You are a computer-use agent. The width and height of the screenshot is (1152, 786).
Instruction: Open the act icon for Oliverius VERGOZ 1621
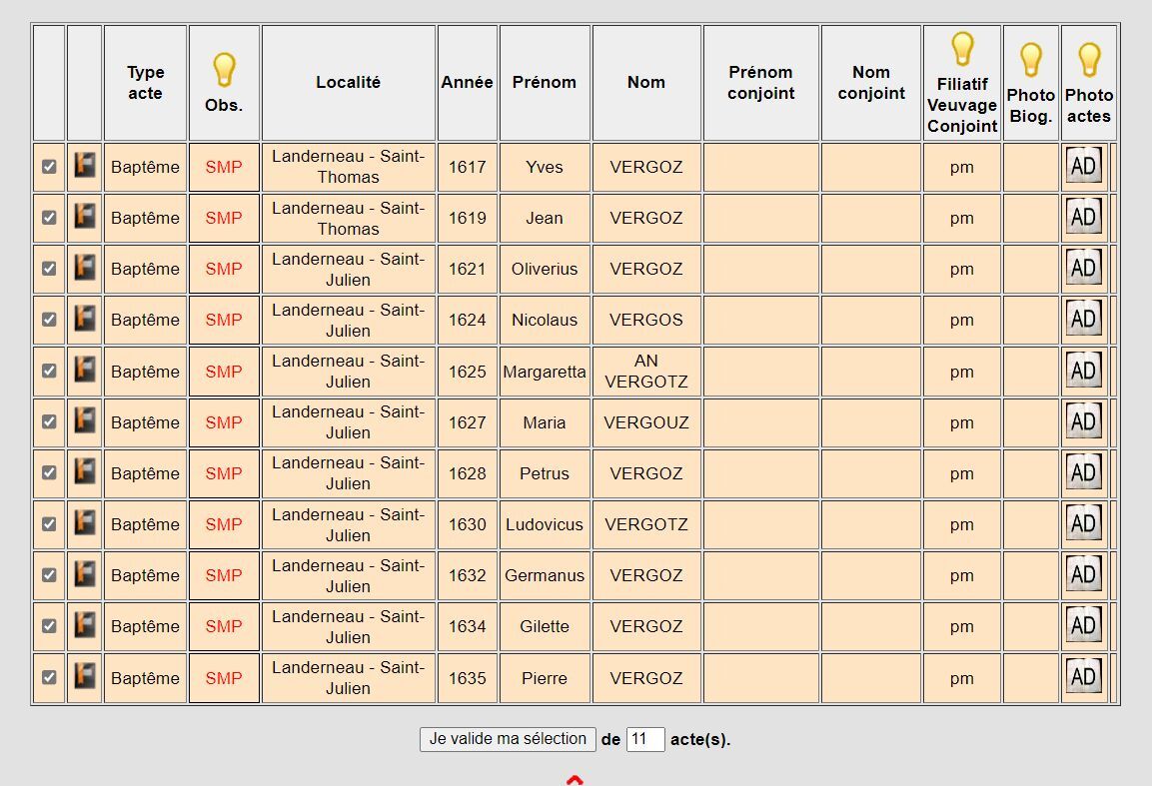pyautogui.click(x=85, y=267)
